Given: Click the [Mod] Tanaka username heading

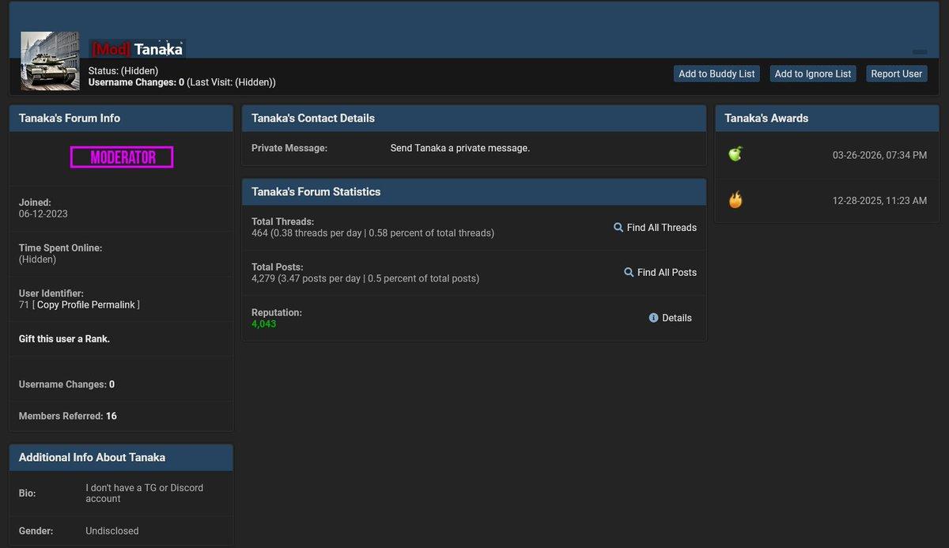Looking at the screenshot, I should (x=138, y=49).
